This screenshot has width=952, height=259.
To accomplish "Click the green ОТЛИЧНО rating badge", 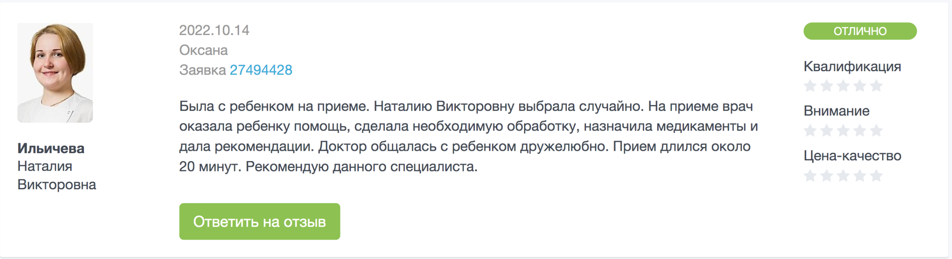I will coord(860,31).
